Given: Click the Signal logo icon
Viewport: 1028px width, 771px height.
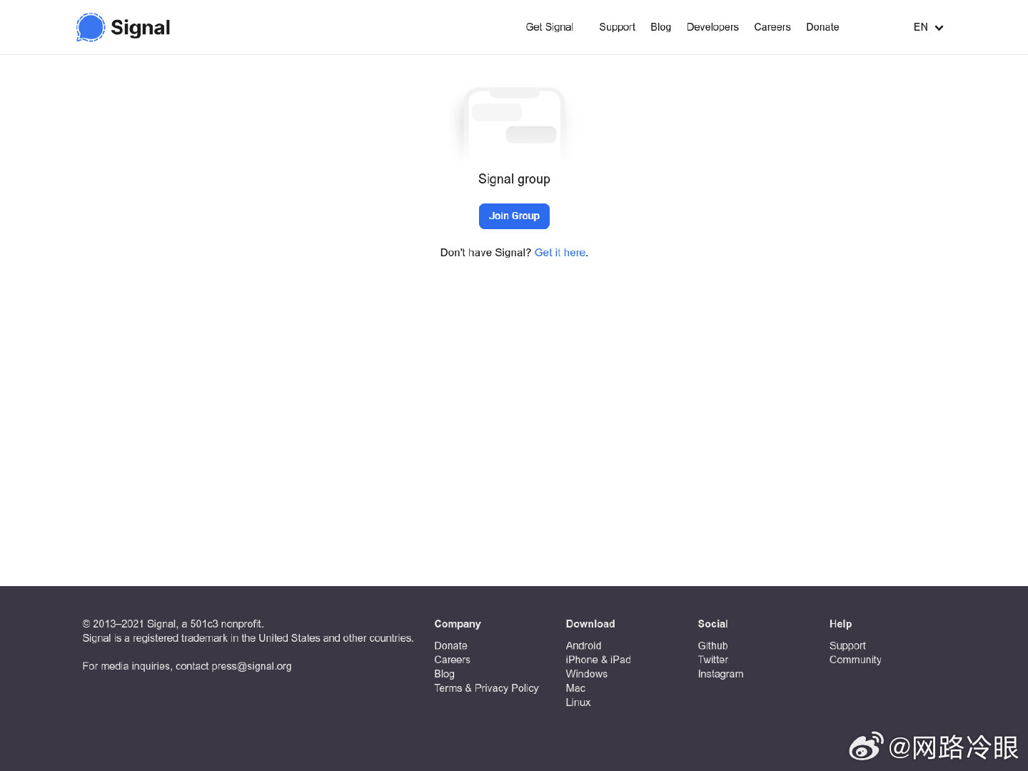Looking at the screenshot, I should coord(91,27).
